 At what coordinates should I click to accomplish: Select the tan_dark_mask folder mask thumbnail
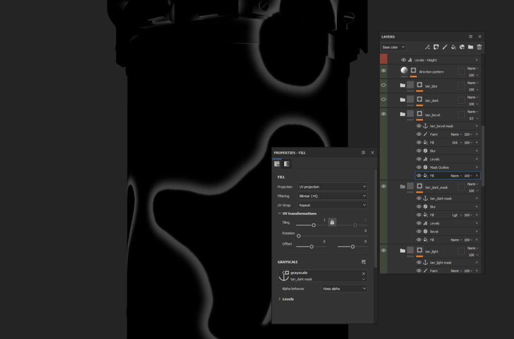point(420,186)
